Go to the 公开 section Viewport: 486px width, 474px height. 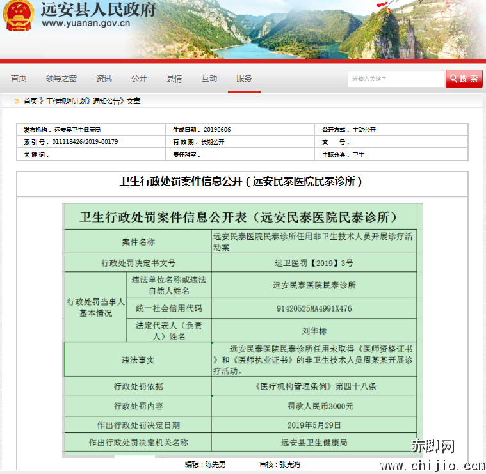pos(139,79)
